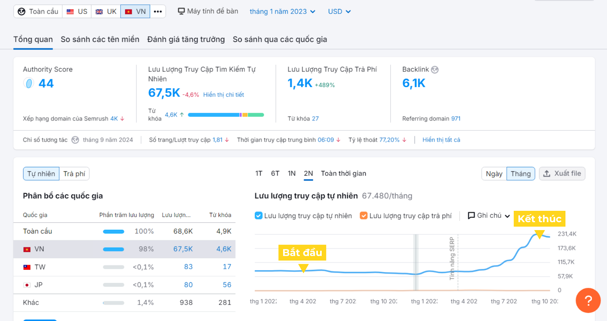The width and height of the screenshot is (607, 321).
Task: Switch to Trả phí traffic toggle
Action: (74, 173)
